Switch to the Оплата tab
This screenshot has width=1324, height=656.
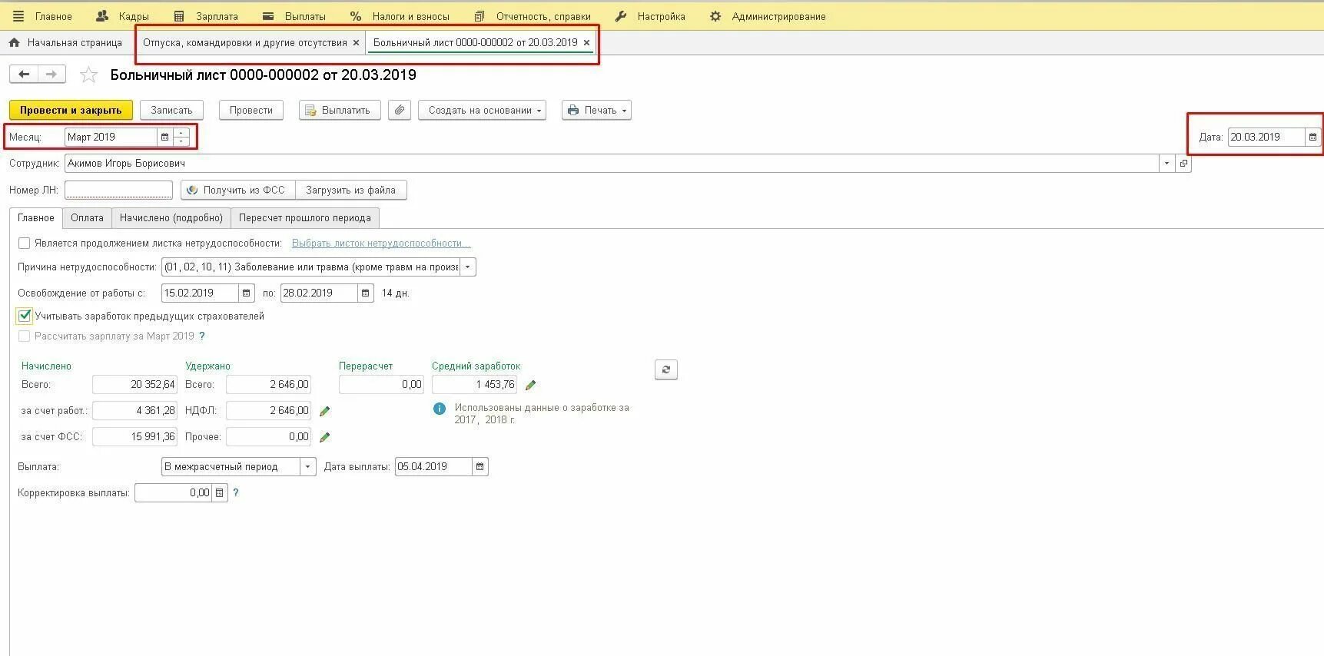pyautogui.click(x=87, y=218)
